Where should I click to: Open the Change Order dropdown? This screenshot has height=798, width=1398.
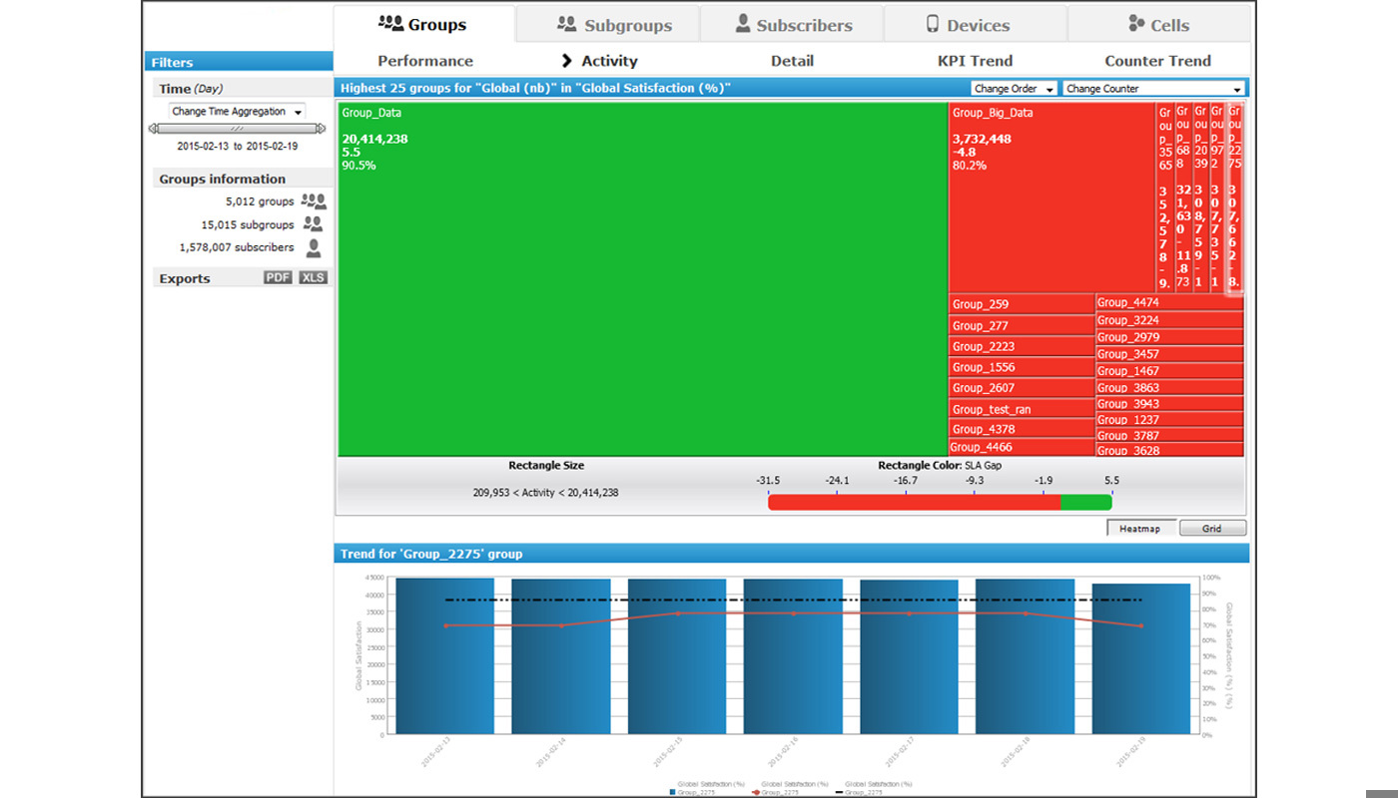tap(1015, 89)
